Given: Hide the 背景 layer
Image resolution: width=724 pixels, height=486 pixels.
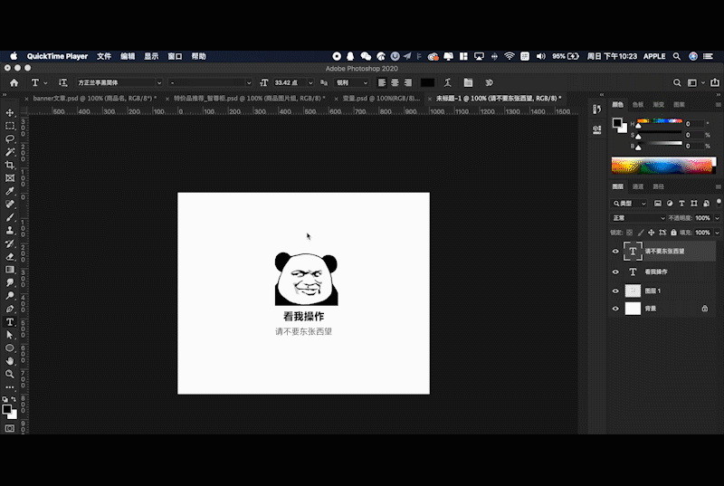Looking at the screenshot, I should [615, 309].
